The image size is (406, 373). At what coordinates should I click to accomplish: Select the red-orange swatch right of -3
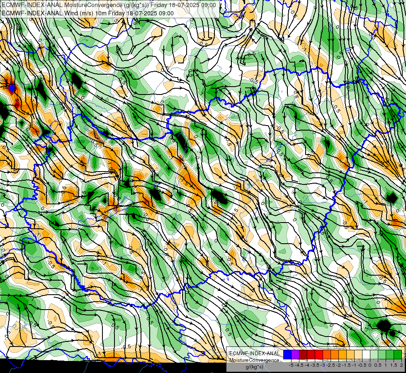click(327, 355)
